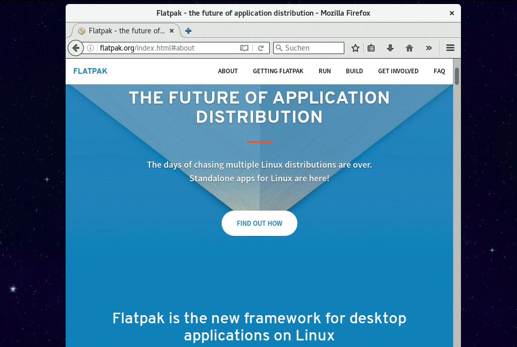Click the Firefox window title bar text

[263, 13]
